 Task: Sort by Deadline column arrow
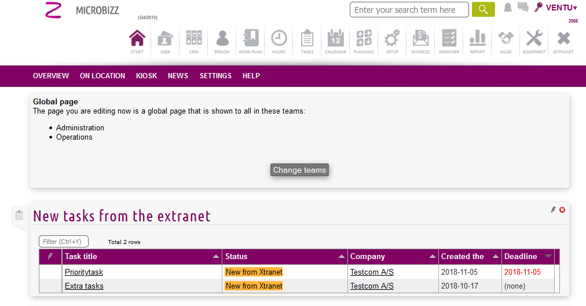[548, 257]
